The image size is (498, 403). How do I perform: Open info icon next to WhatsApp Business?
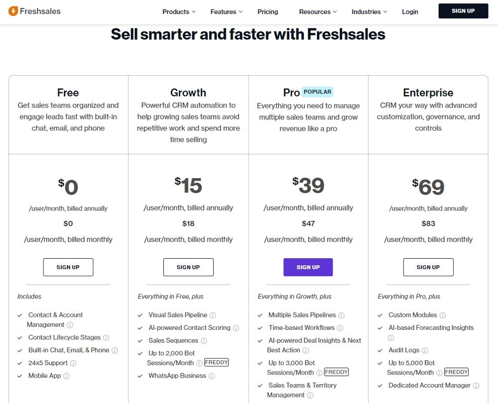(212, 376)
